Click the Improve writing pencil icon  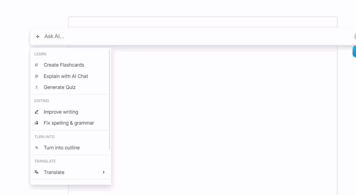[x=37, y=112]
